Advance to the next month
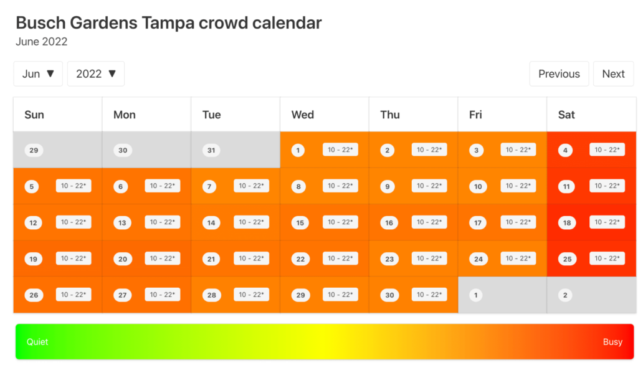 (x=613, y=74)
